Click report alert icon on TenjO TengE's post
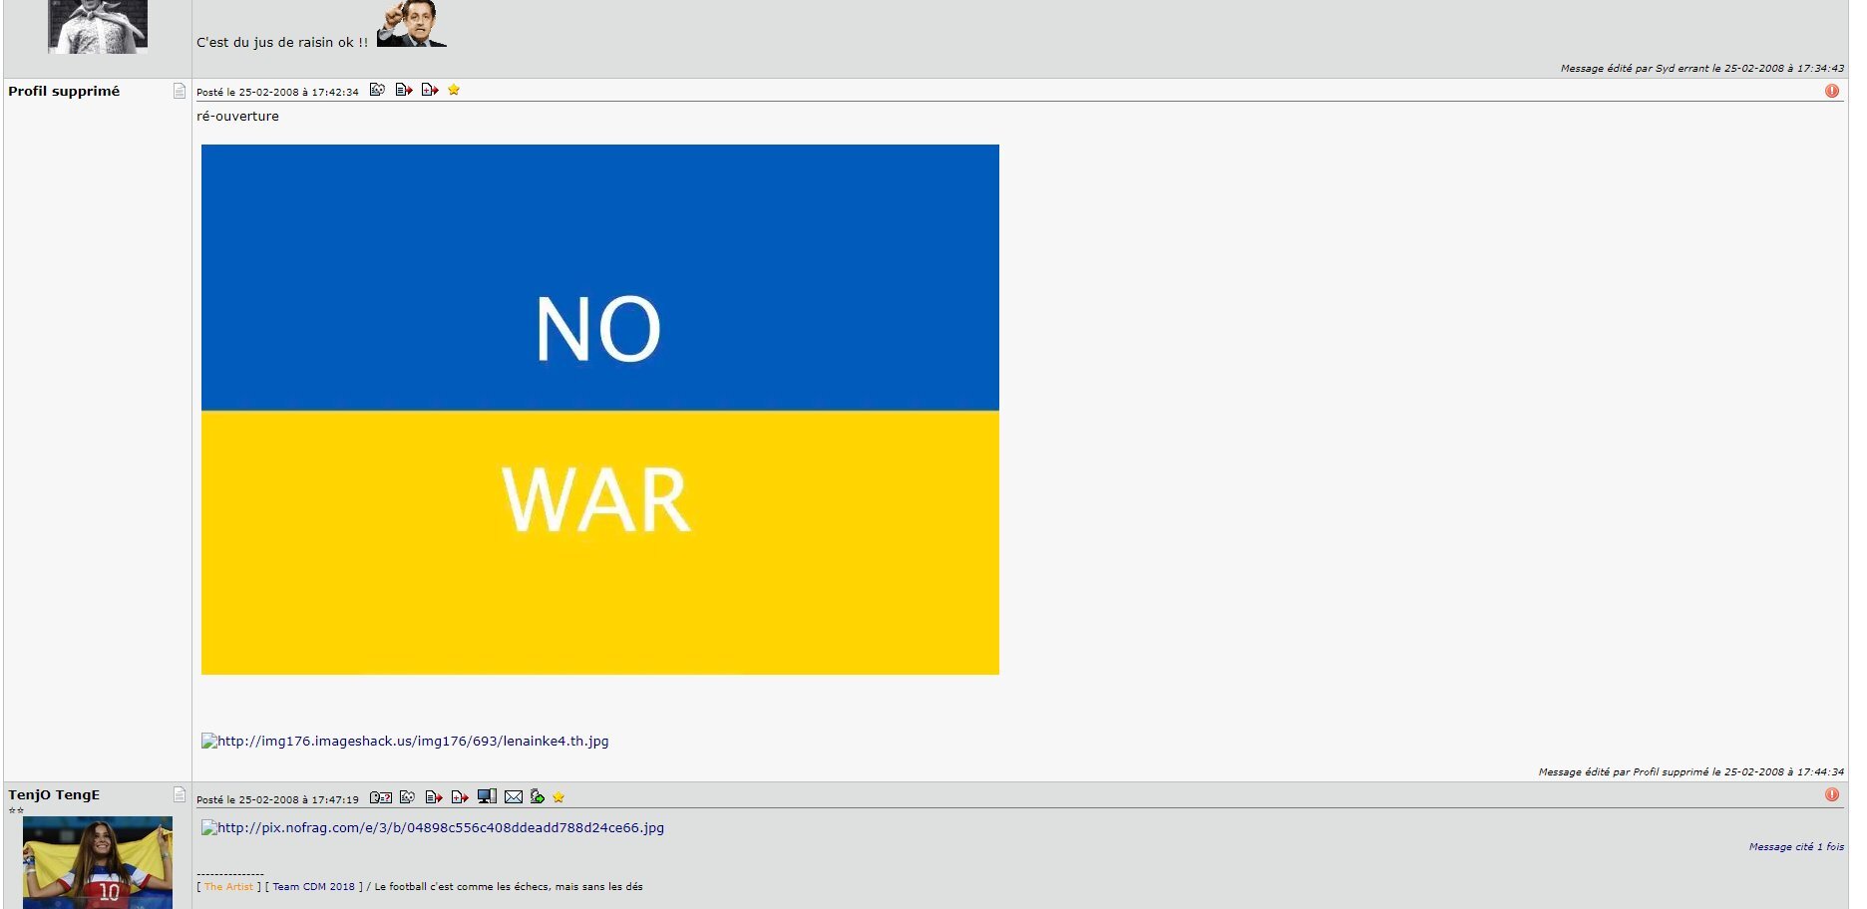Screen dimensions: 1867x909 1832,794
